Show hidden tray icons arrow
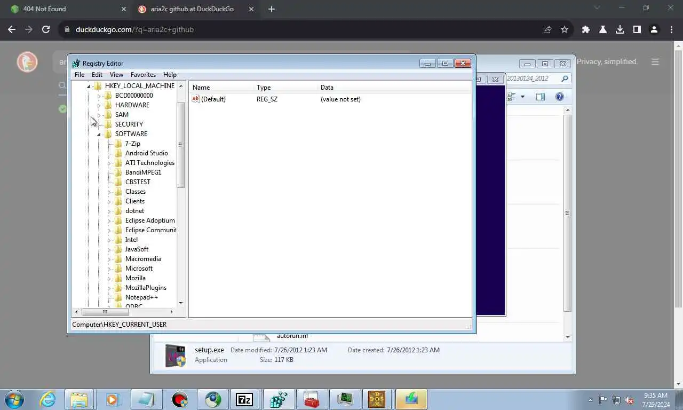Screen dimensions: 683x410 [x=590, y=400]
